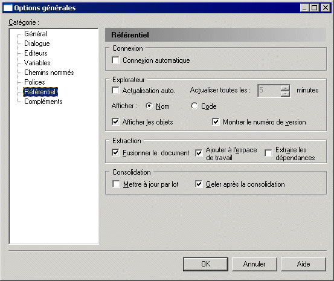
Task: Open the Général category
Action: (36, 34)
